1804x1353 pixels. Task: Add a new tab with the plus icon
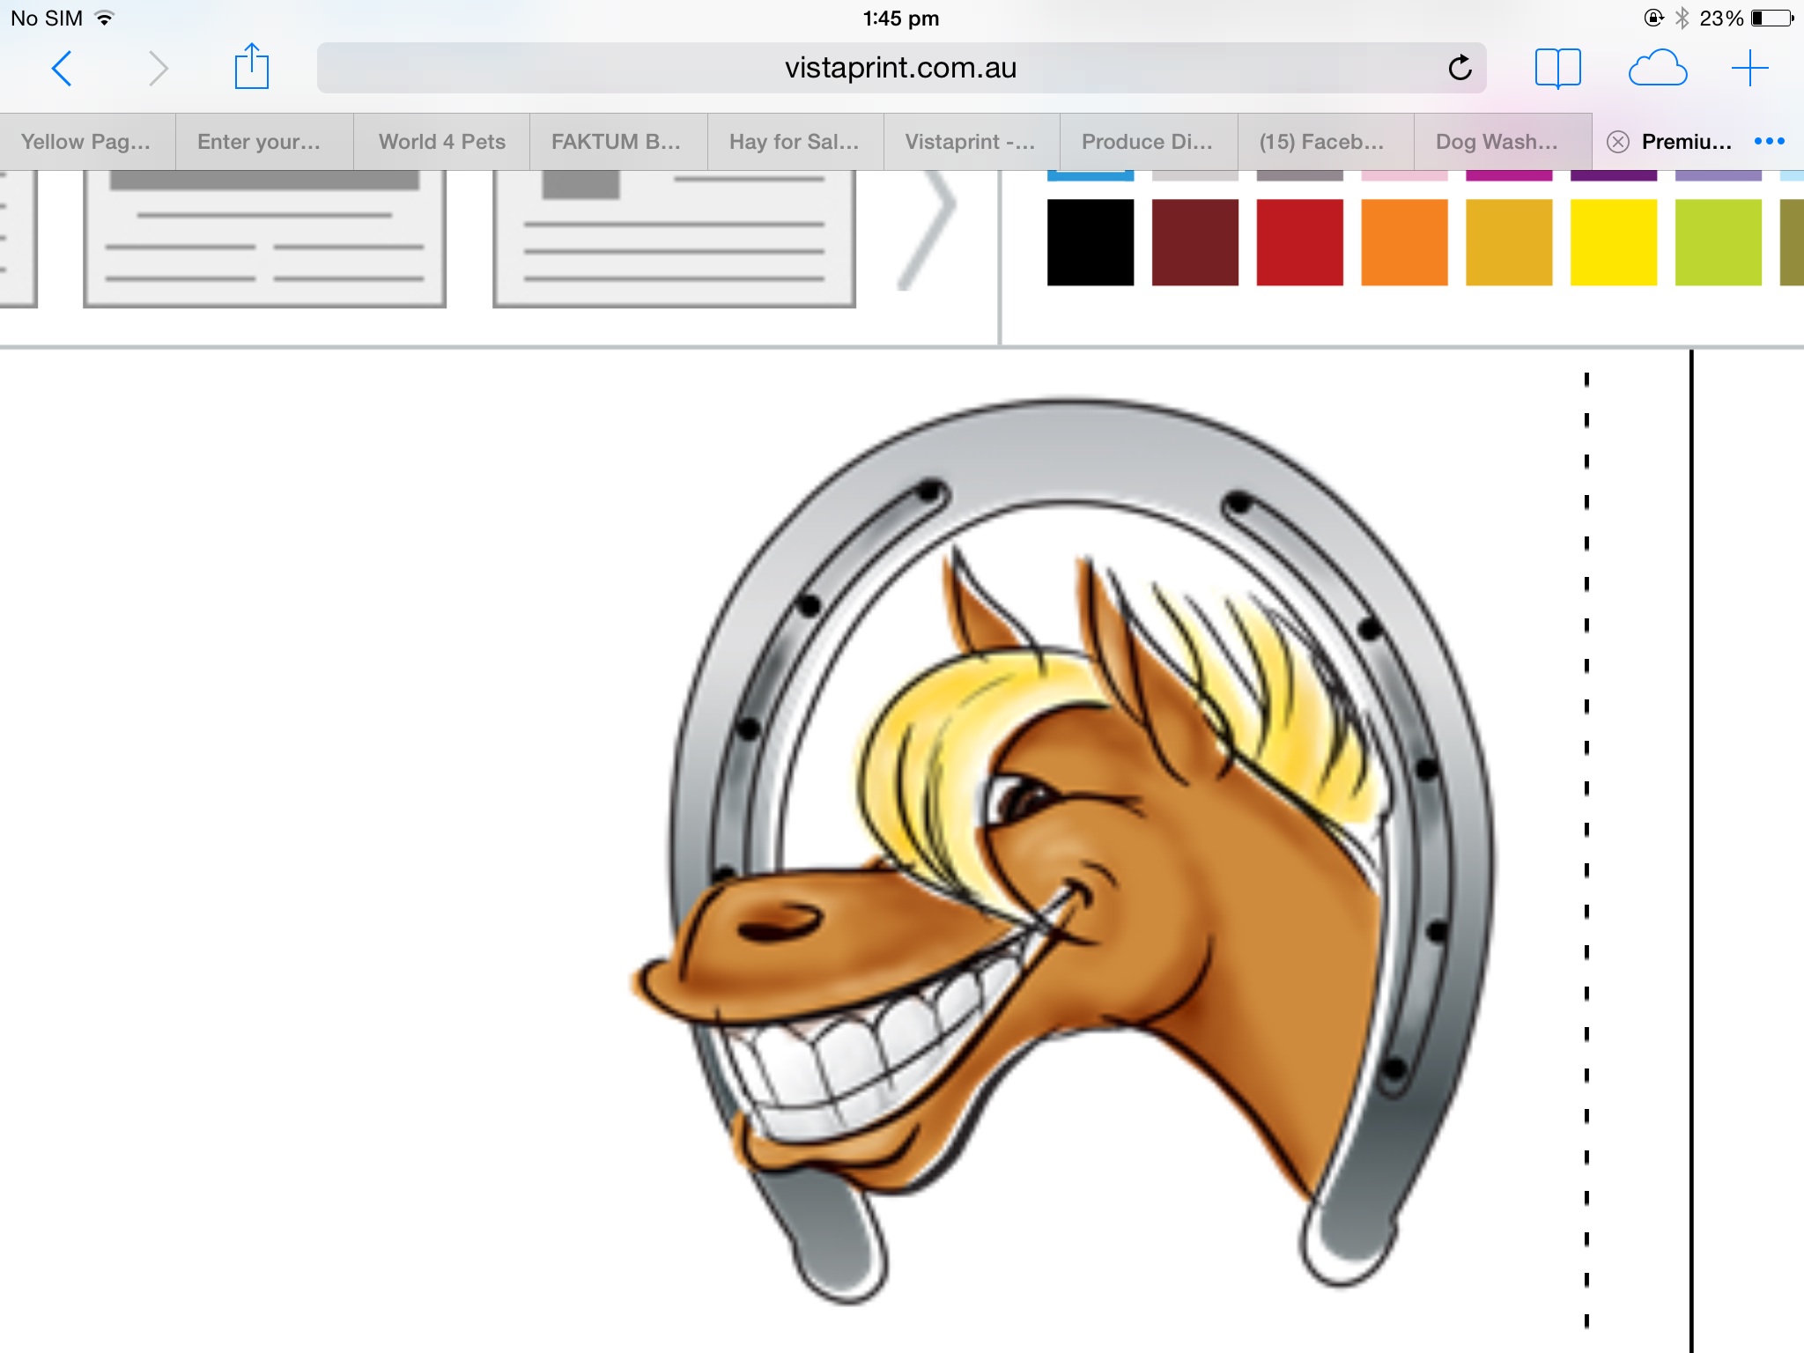[x=1749, y=68]
